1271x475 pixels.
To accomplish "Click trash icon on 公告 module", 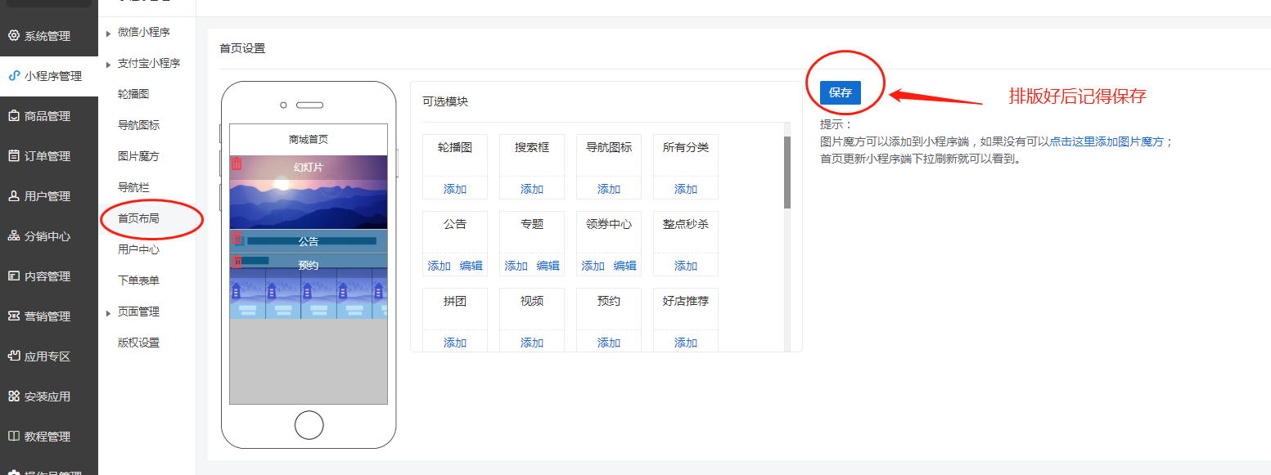I will point(237,238).
